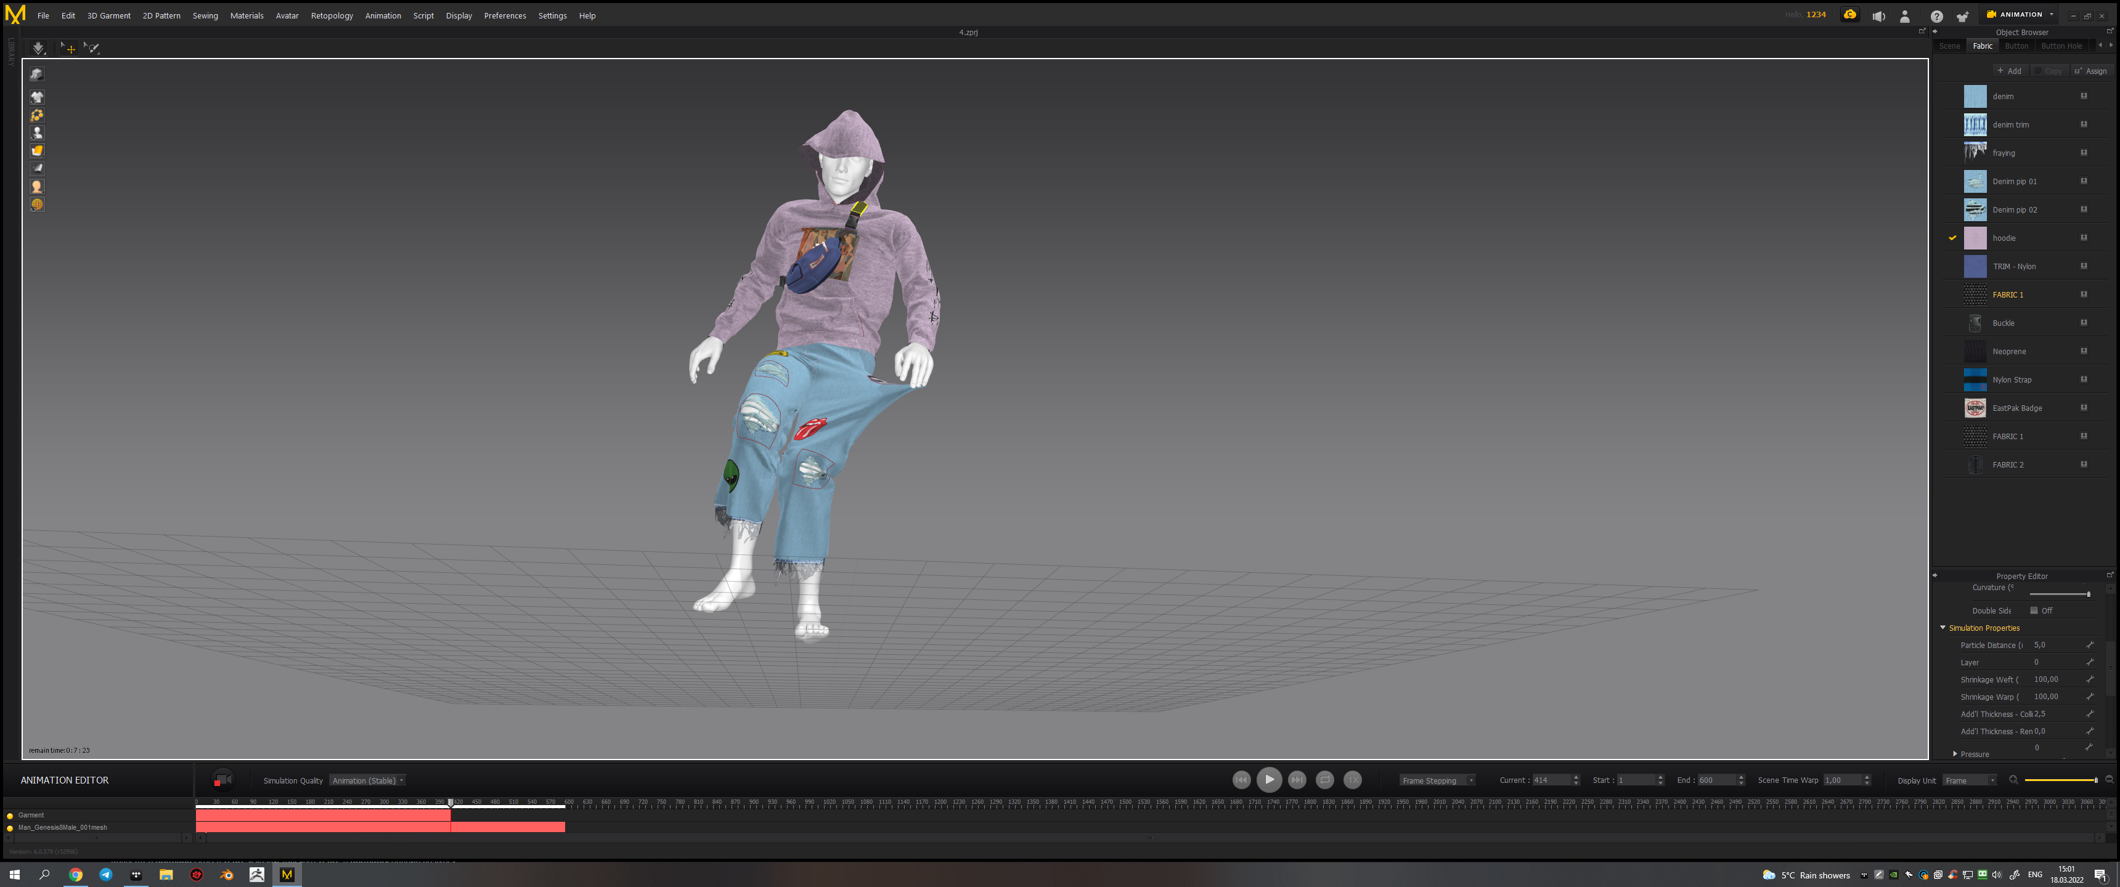
Task: Toggle the show garment t-shirt icon
Action: click(x=37, y=97)
